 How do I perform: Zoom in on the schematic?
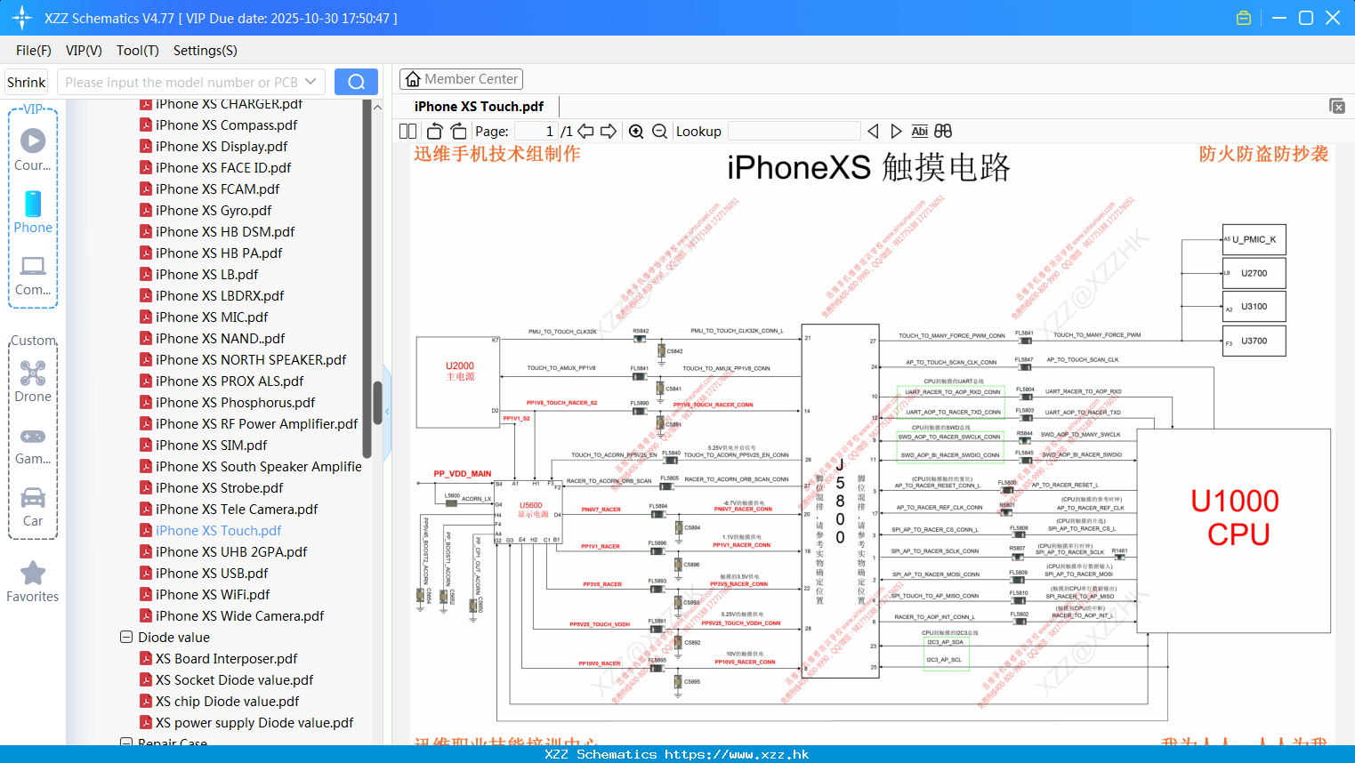click(x=636, y=131)
